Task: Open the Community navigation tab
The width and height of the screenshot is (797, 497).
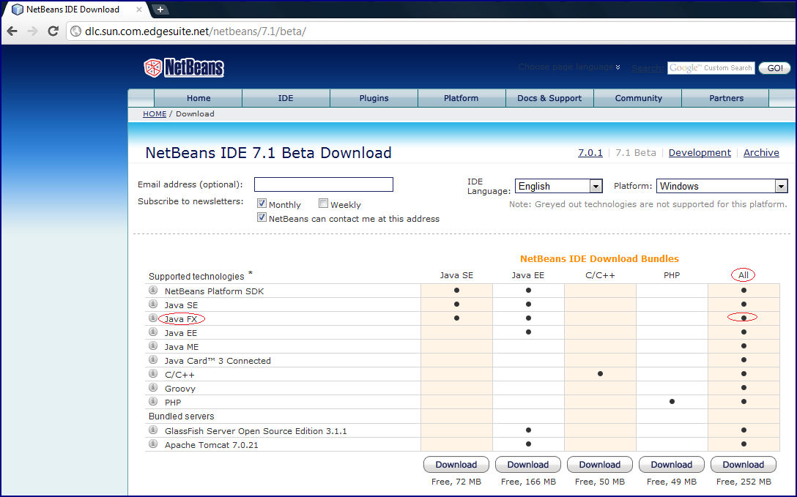Action: pyautogui.click(x=639, y=98)
